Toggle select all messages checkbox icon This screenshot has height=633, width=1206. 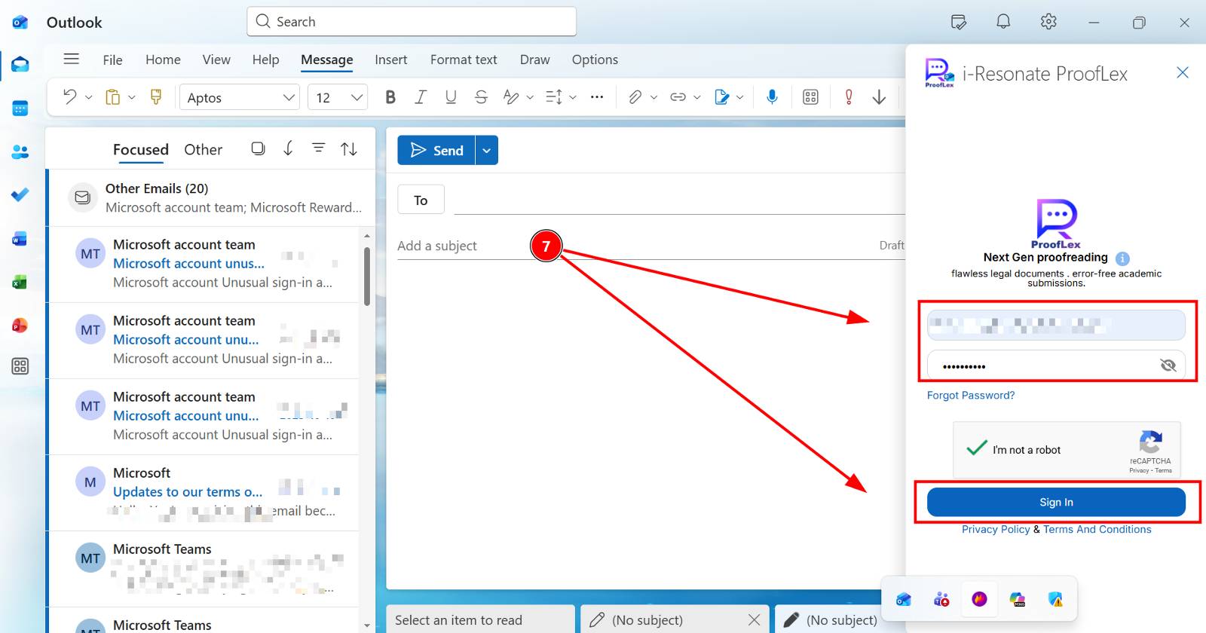pyautogui.click(x=258, y=148)
